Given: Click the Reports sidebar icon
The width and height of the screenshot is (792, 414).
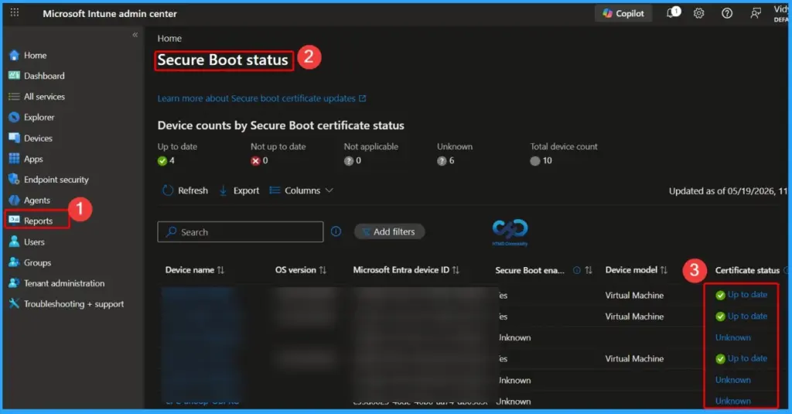Looking at the screenshot, I should coord(14,220).
